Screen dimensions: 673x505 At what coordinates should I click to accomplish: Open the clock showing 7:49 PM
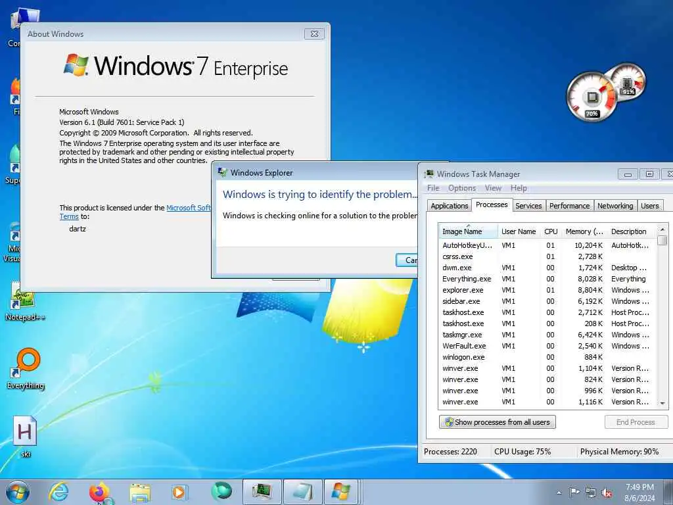(639, 493)
